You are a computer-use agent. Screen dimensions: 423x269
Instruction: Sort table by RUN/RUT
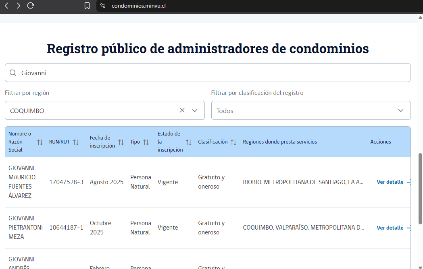76,142
